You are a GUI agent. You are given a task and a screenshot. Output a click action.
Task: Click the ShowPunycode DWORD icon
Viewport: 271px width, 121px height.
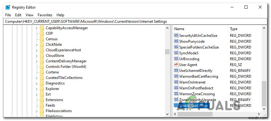tap(176, 41)
